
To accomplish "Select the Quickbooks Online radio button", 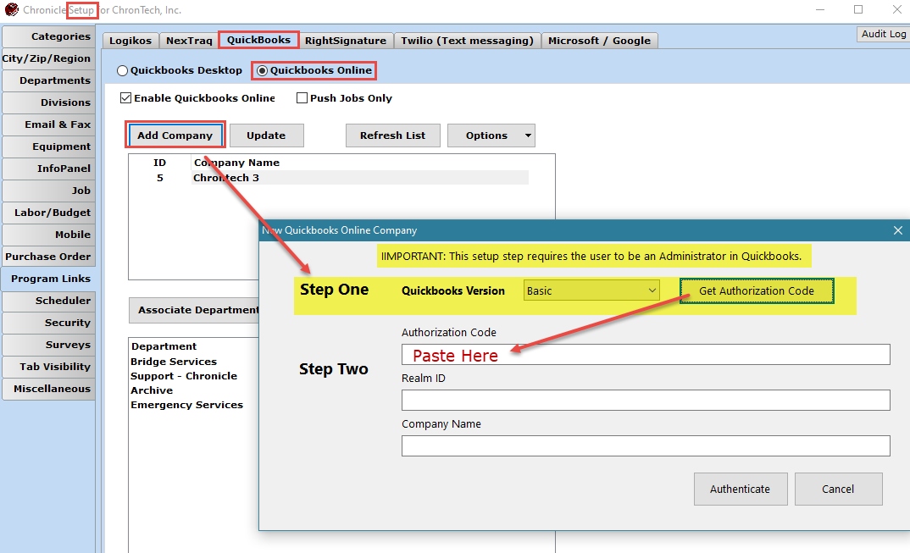I will [x=263, y=71].
